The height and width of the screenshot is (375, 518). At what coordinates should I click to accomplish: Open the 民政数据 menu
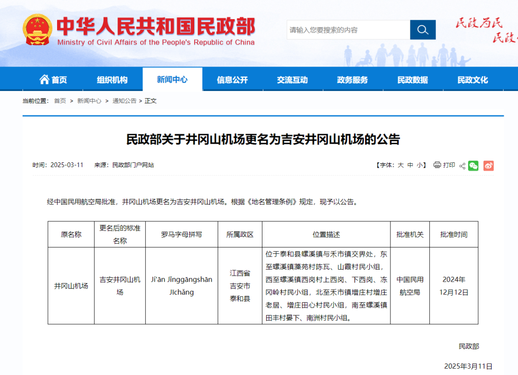tap(412, 80)
